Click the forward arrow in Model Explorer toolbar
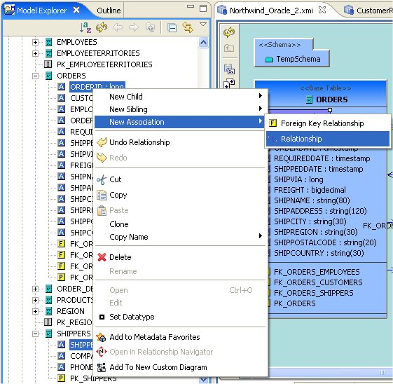Image resolution: width=393 pixels, height=384 pixels. [134, 27]
